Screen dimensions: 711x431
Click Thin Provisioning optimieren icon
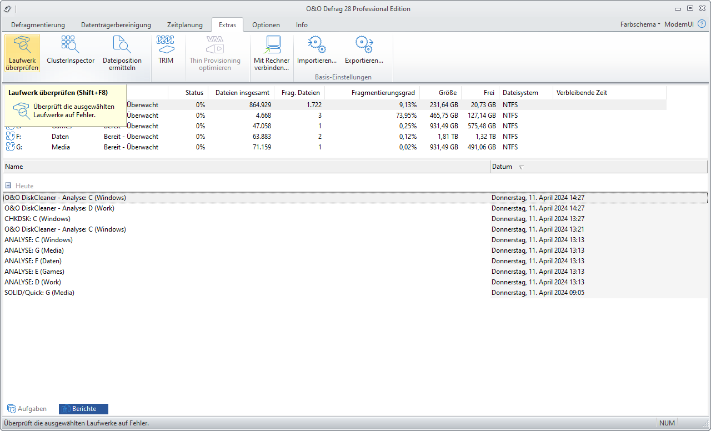215,53
